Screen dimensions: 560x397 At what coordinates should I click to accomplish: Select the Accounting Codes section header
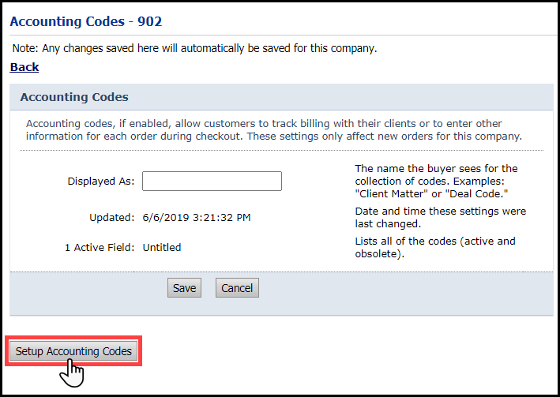[74, 97]
